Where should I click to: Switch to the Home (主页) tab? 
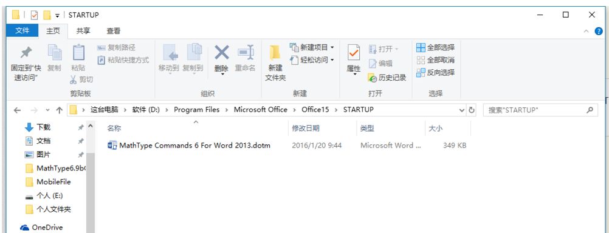[53, 31]
